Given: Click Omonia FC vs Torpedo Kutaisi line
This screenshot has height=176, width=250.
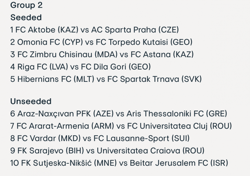Looking at the screenshot, I should pyautogui.click(x=101, y=42).
